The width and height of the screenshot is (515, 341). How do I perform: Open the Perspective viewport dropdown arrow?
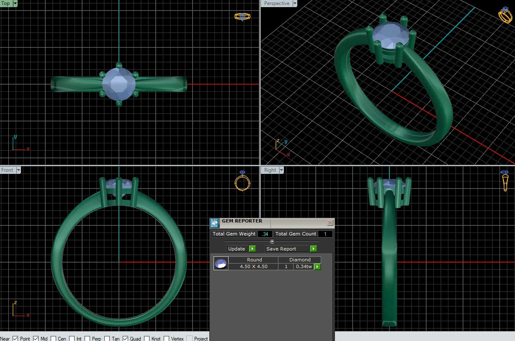[x=295, y=3]
